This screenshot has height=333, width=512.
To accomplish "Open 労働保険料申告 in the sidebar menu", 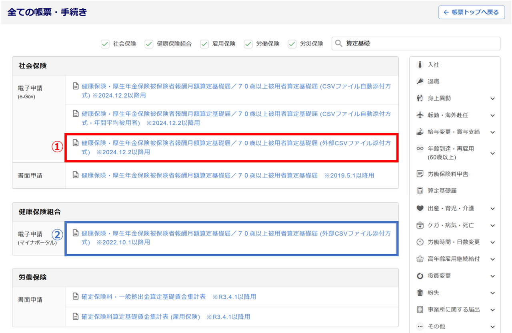I will pos(448,174).
